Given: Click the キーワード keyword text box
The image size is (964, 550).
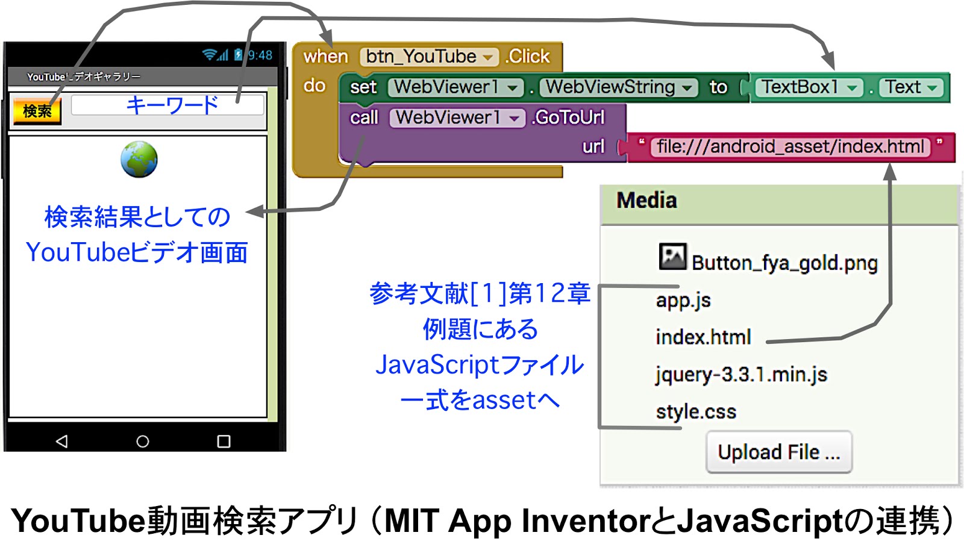Looking at the screenshot, I should coord(167,105).
